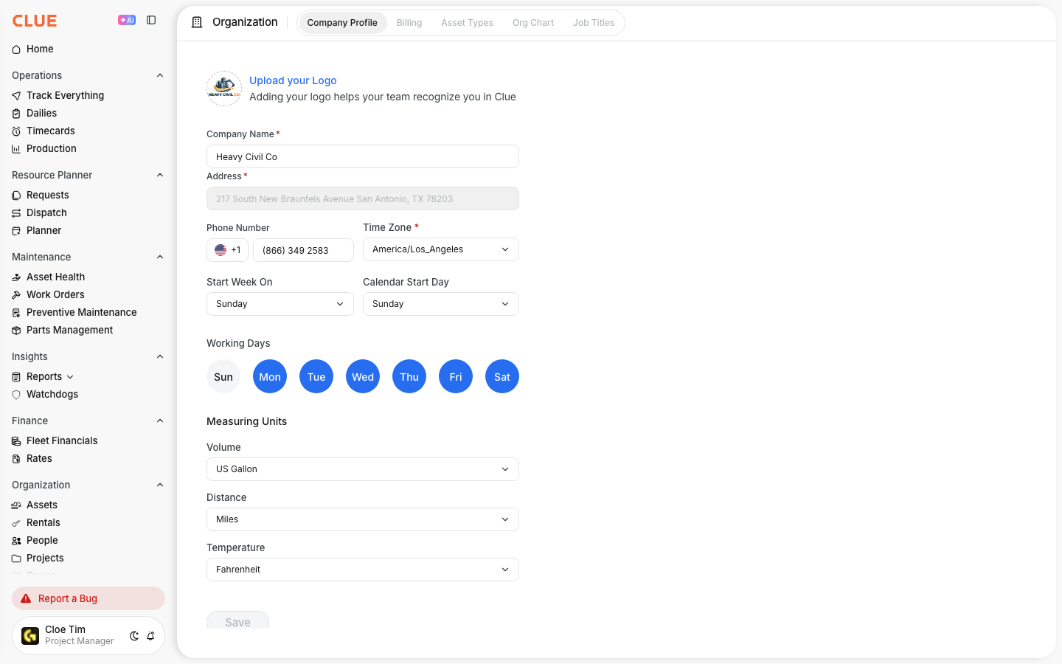Click the Report a Bug button
Viewport: 1062px width, 664px height.
coord(88,598)
